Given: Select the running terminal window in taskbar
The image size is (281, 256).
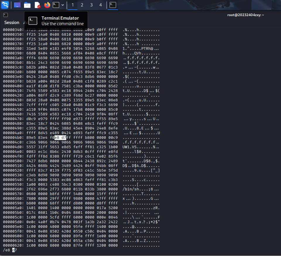Looking at the screenshot, I should click(x=113, y=5).
